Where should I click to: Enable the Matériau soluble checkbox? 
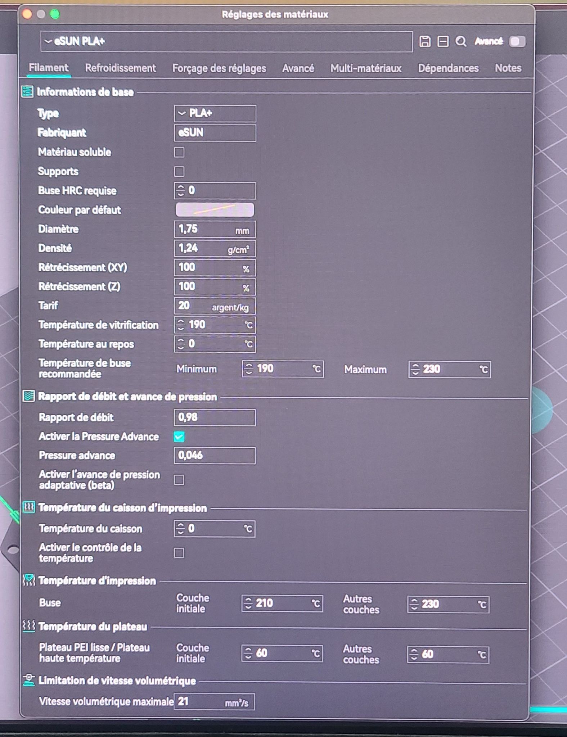[x=179, y=152]
